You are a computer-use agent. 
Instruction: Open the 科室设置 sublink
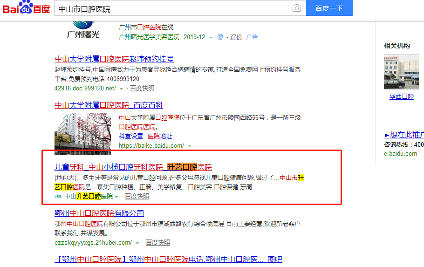coord(131,136)
